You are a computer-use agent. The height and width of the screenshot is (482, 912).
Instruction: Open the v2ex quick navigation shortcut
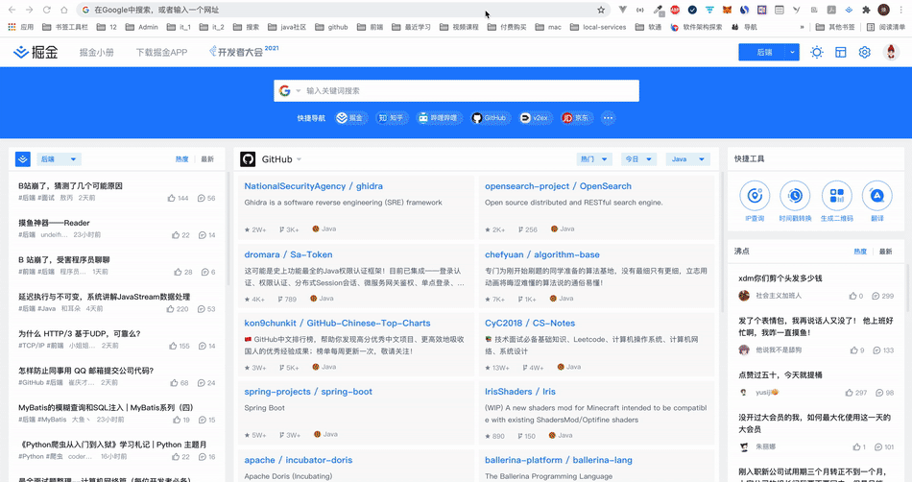[534, 118]
